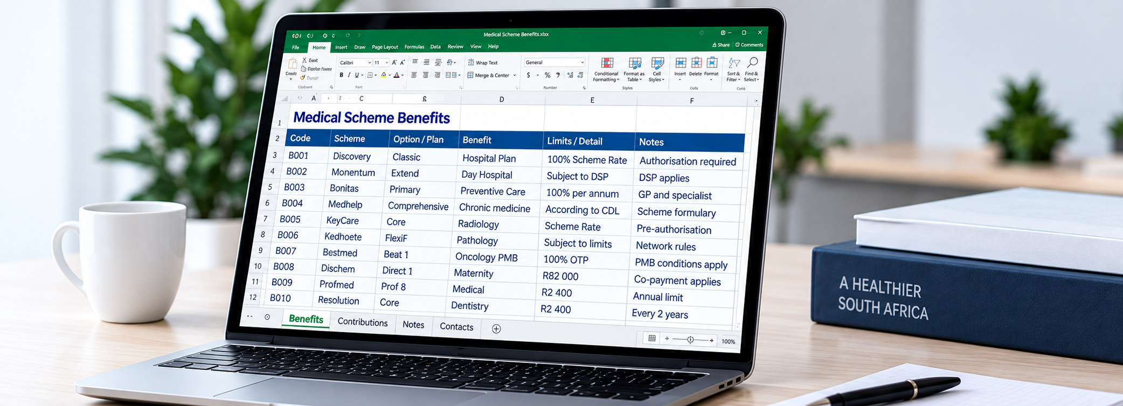Expand the Fill Color arrow
Image resolution: width=1123 pixels, height=406 pixels.
390,75
